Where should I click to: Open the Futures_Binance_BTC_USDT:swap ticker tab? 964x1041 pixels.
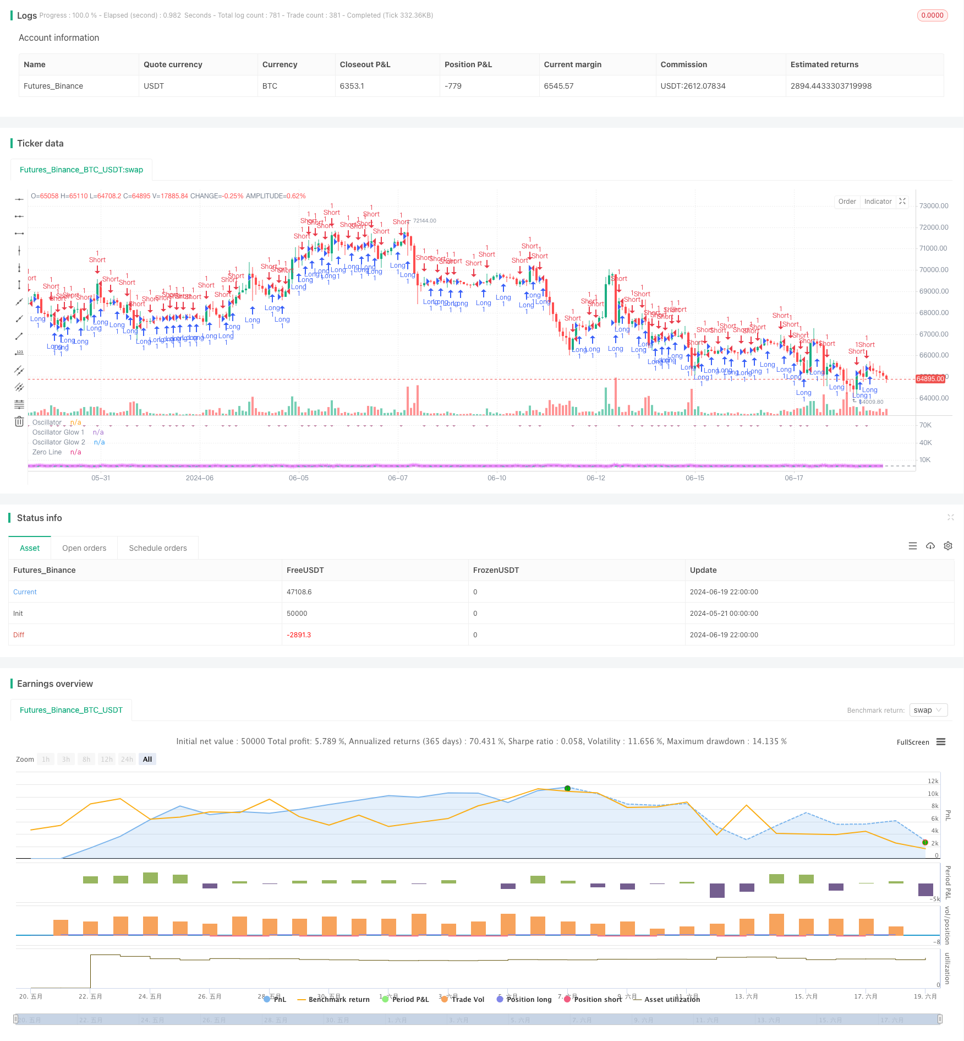tap(81, 170)
